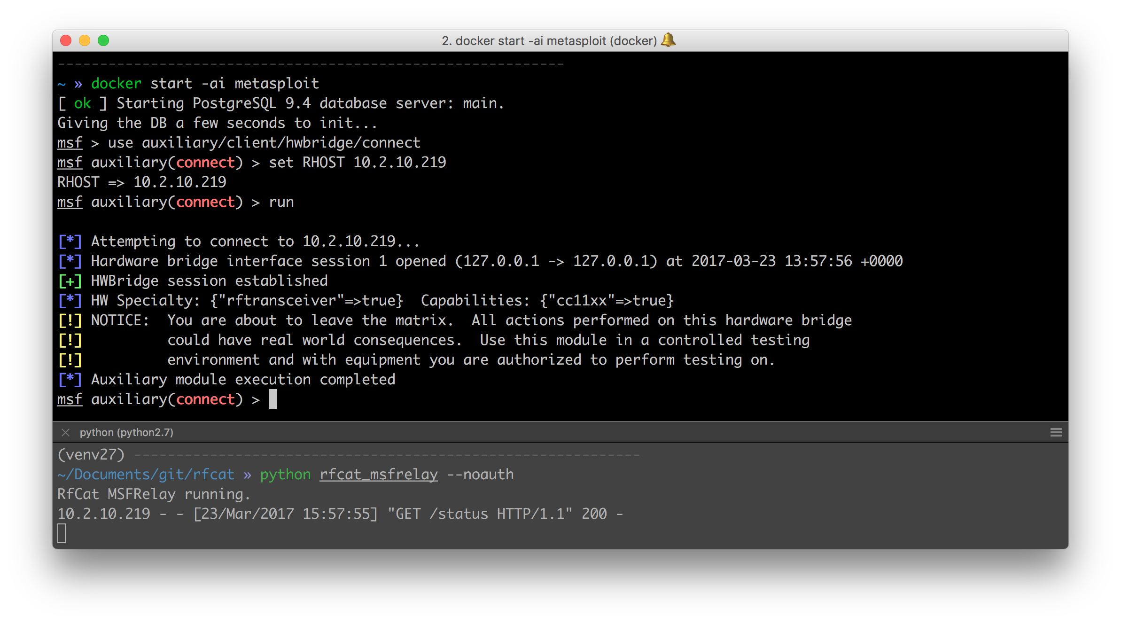Image resolution: width=1121 pixels, height=624 pixels.
Task: Click the auxiliary/client/hwbridge/connect module path
Action: click(281, 143)
